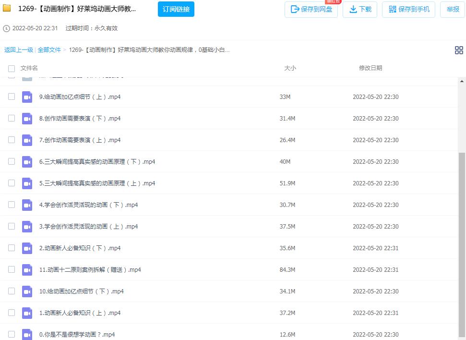
Task: Click the video icon for 8.创作动画需要表演（下）.mp4
Action: tap(27, 119)
